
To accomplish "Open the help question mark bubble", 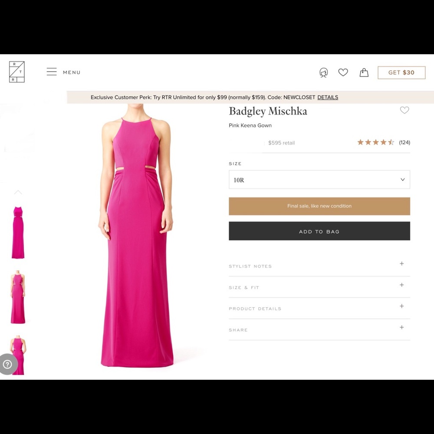I will (7, 364).
